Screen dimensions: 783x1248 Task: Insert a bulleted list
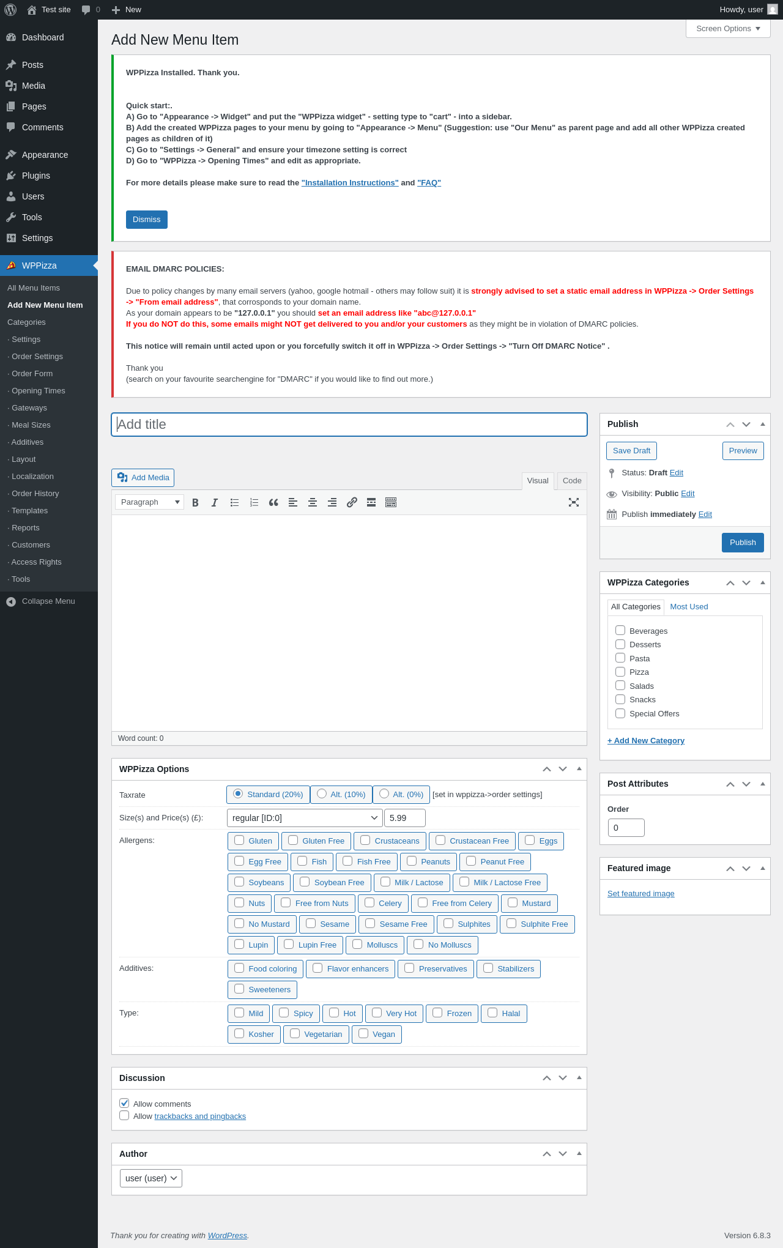coord(234,502)
